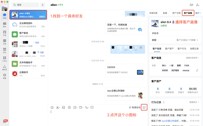Viewport: 203px width, 126px height.
Task: Click the folder file icon in toolbar
Action: (81, 107)
